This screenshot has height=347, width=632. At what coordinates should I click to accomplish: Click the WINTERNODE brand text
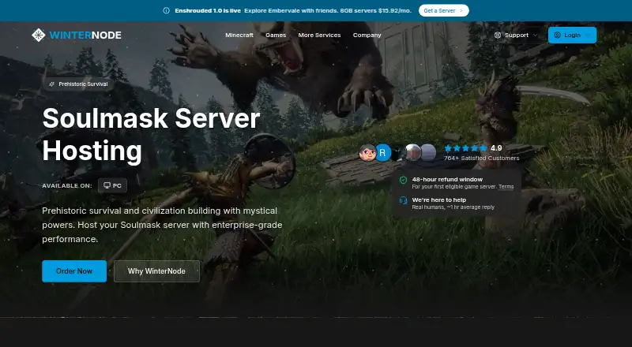[x=85, y=35]
